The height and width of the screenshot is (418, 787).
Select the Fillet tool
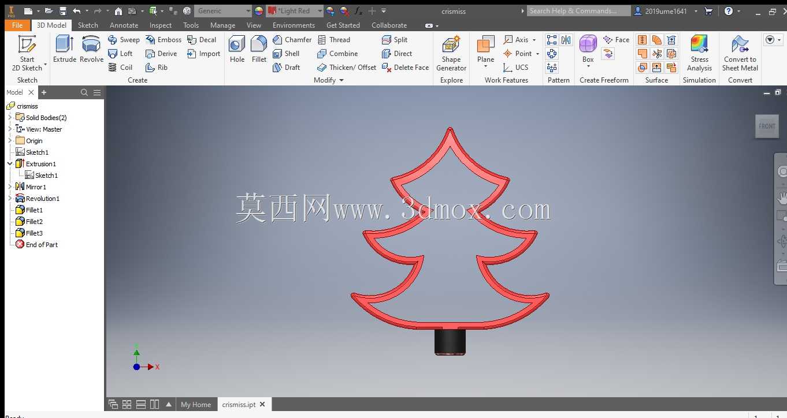(259, 49)
